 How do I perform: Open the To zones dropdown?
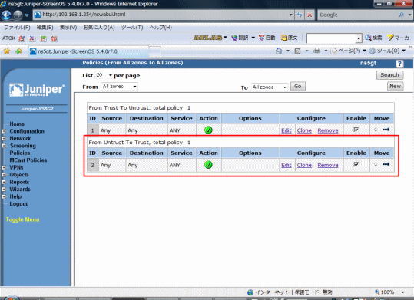(x=270, y=87)
